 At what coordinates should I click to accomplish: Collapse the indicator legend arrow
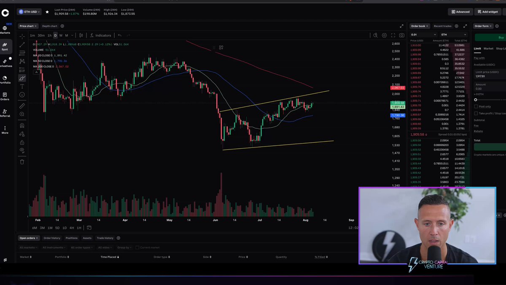click(x=37, y=72)
